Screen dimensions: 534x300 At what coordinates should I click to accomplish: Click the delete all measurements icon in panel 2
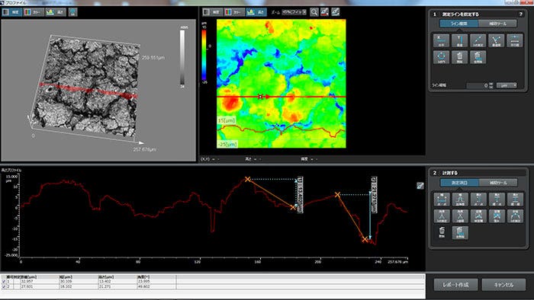[460, 233]
